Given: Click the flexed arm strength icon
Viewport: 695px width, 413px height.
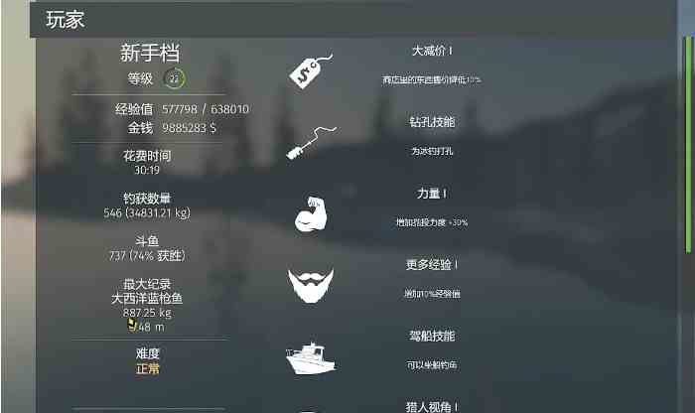Looking at the screenshot, I should [311, 214].
